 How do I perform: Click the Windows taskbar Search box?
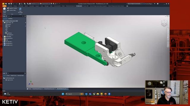pos(75,94)
